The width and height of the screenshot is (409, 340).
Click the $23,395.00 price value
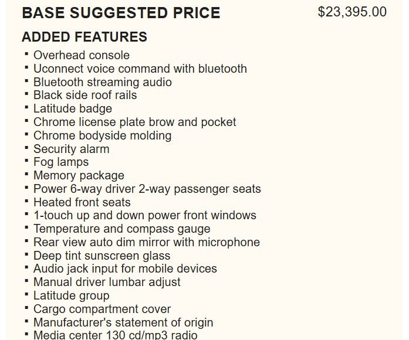351,12
